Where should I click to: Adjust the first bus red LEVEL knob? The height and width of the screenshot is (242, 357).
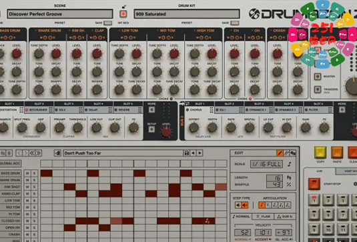(166, 132)
